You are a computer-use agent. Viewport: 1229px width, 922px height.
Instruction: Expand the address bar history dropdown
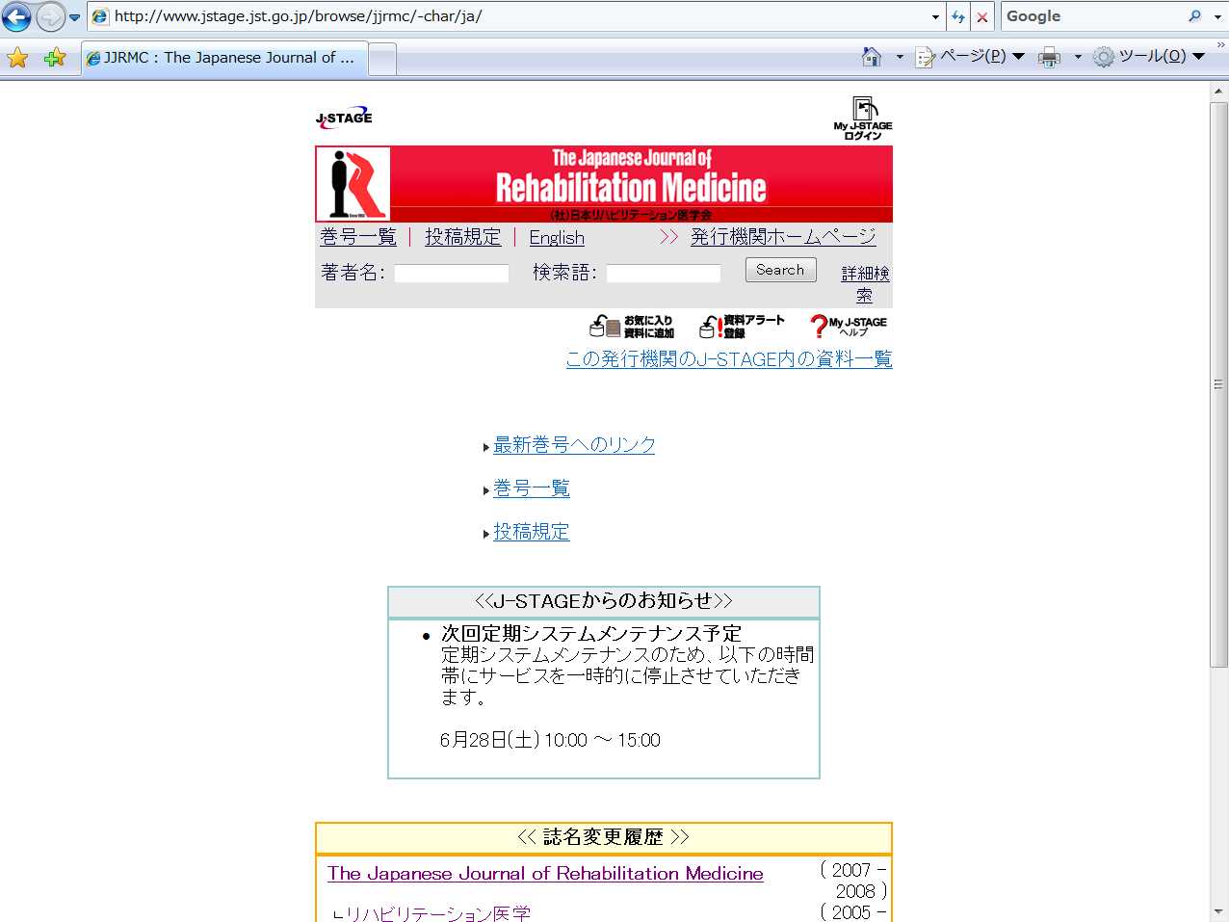[x=935, y=16]
